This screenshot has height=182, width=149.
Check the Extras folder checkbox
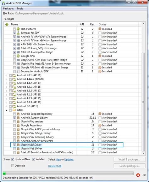coord(10,110)
